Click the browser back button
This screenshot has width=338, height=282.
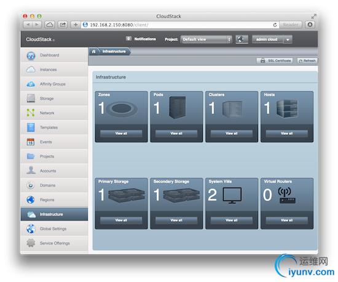[28, 25]
